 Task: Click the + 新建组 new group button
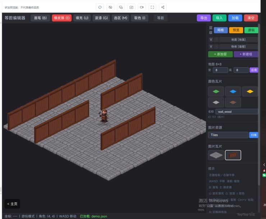coord(246,54)
